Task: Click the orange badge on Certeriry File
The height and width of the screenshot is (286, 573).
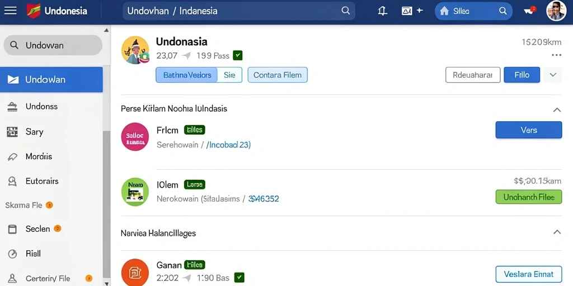Action: (89, 278)
